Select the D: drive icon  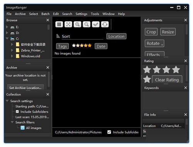(x=12, y=33)
